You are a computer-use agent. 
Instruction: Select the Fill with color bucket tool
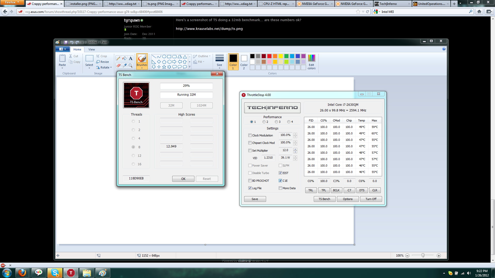(125, 58)
